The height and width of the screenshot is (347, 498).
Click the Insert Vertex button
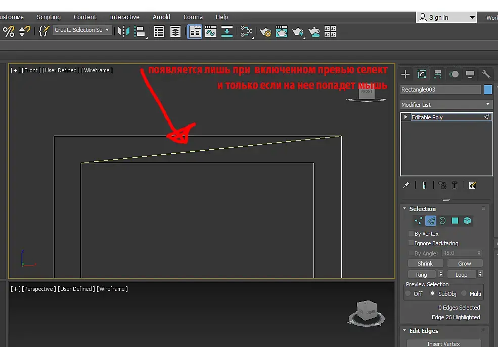coord(444,343)
